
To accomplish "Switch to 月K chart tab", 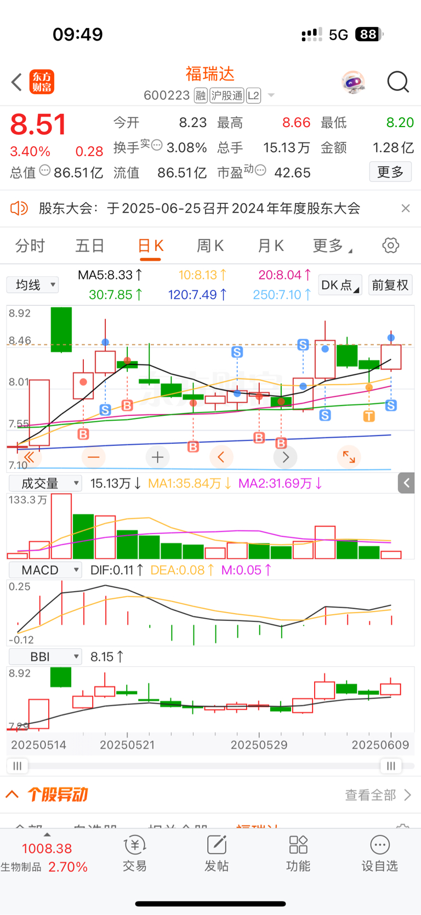I will (270, 245).
